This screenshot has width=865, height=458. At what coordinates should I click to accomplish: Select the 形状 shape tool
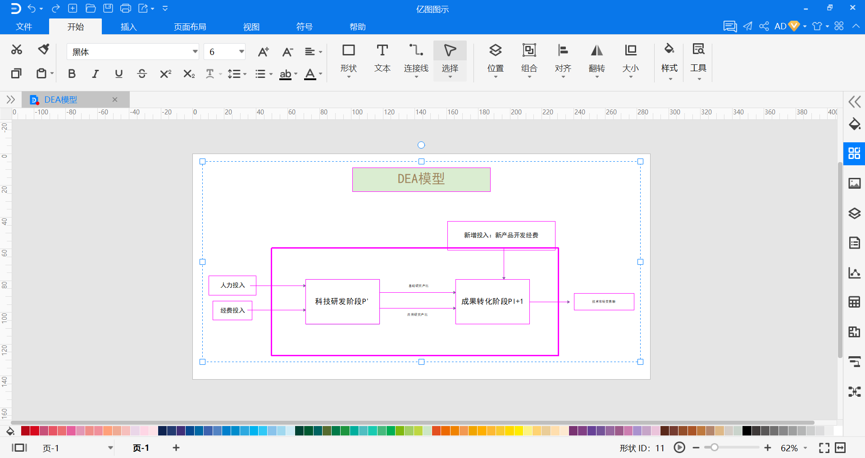point(348,59)
